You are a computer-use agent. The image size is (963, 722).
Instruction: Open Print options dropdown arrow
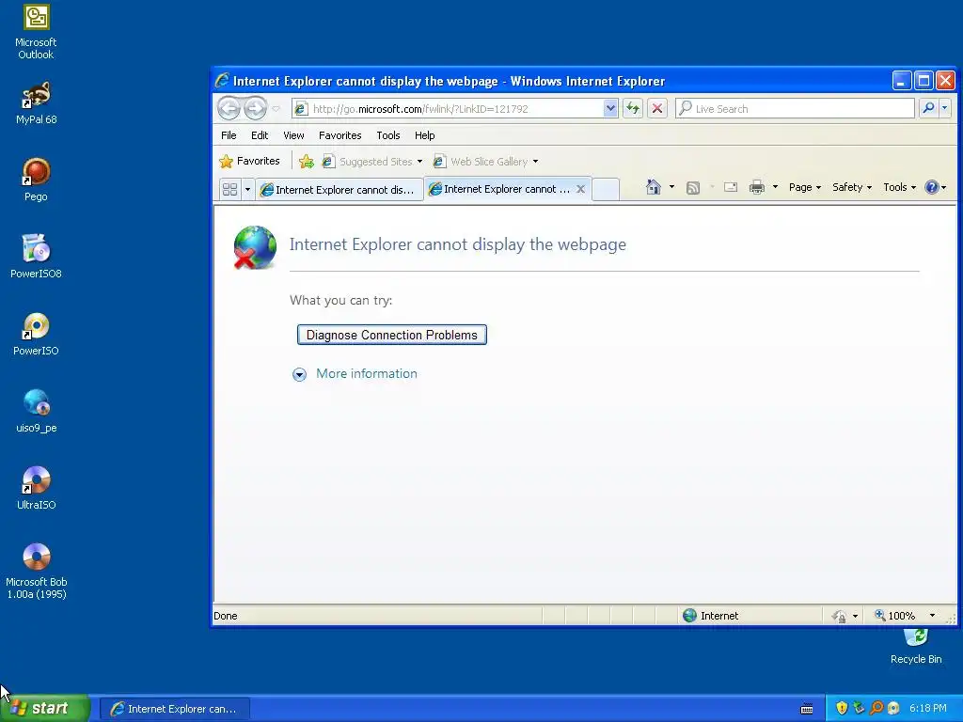pyautogui.click(x=775, y=187)
